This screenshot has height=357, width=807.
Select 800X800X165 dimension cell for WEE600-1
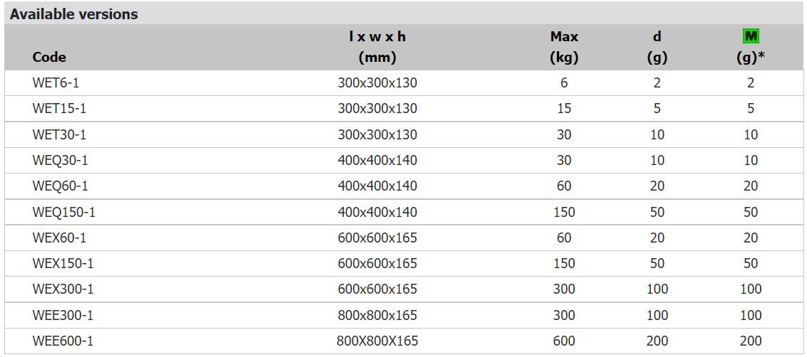[x=378, y=341]
